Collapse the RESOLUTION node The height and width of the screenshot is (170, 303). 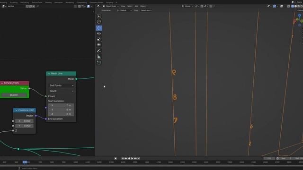pos(2,83)
